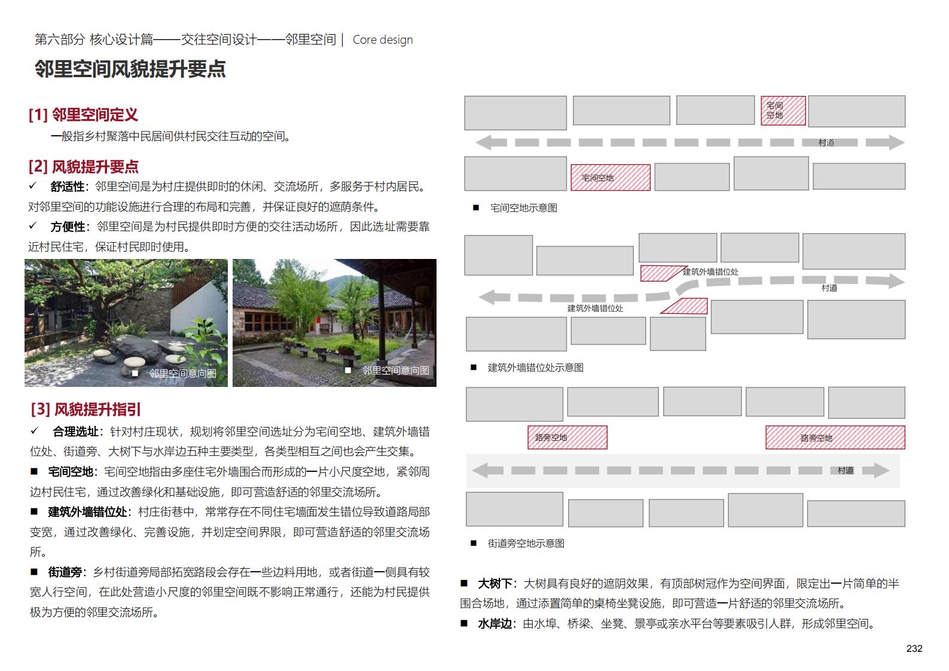
Task: Click the caption 街道旁空地示意图
Action: [x=526, y=544]
